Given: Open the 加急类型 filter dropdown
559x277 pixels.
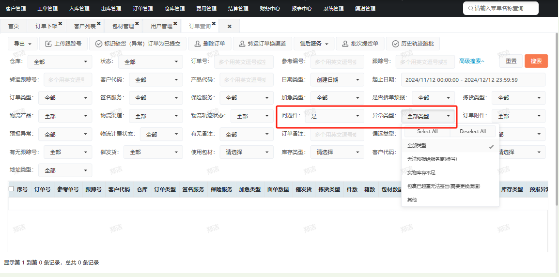Looking at the screenshot, I should click(x=337, y=98).
